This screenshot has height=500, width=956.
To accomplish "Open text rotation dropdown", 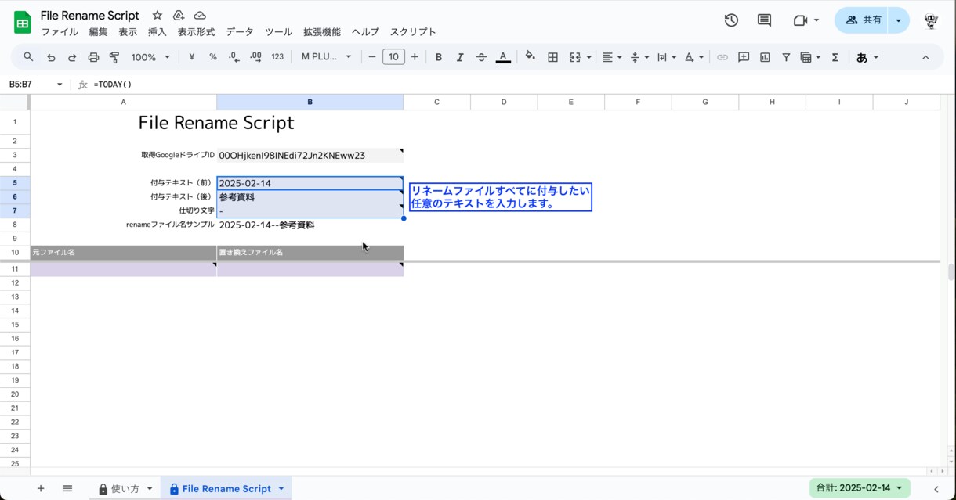I will 694,57.
